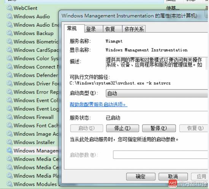Click the gear icon beside Windows Biometric
The width and height of the screenshot is (209, 189).
(x=9, y=41)
